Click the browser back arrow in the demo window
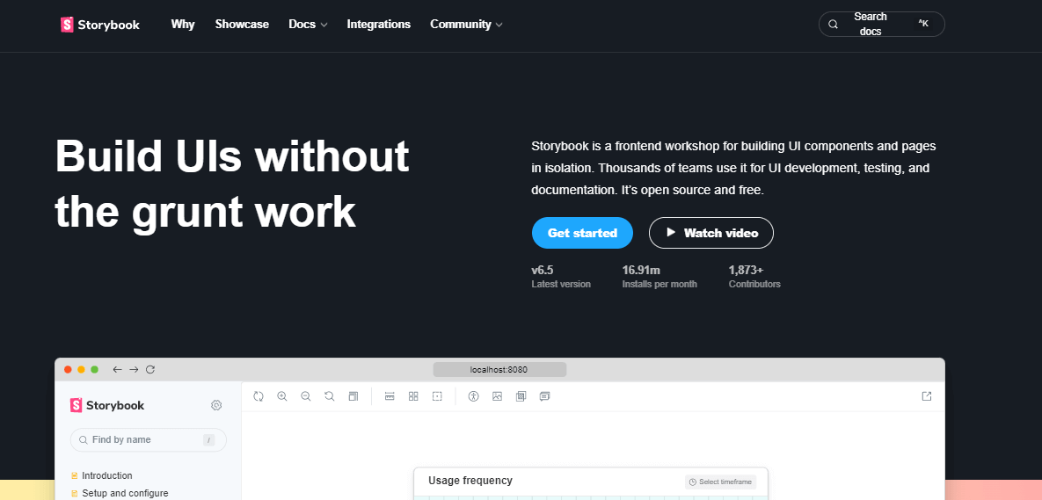1042x500 pixels. pyautogui.click(x=118, y=369)
